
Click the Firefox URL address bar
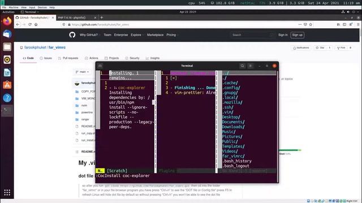(x=180, y=24)
